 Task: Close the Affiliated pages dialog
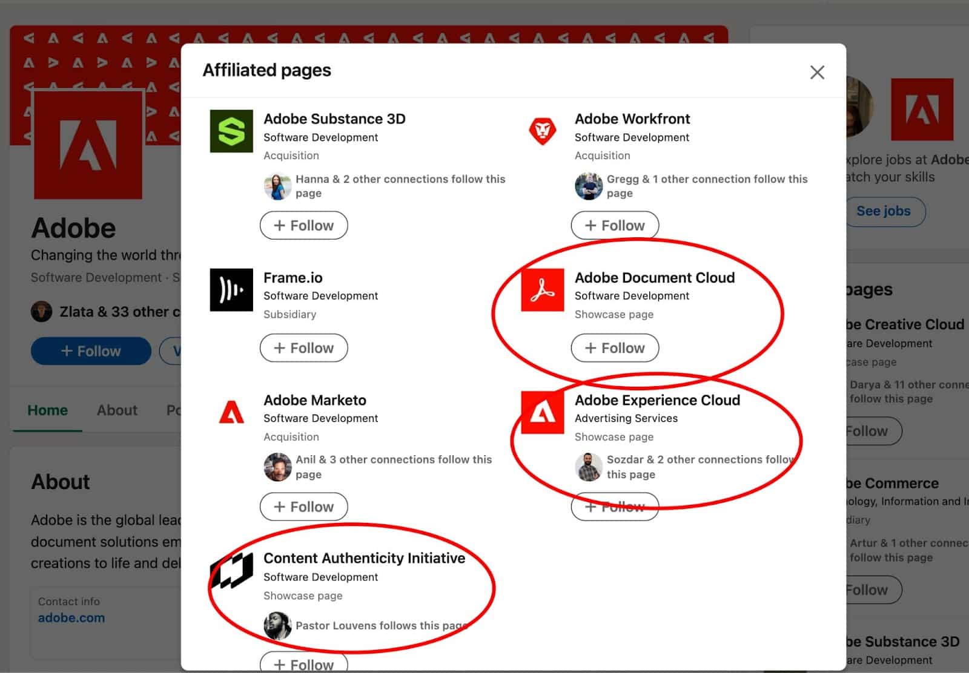click(x=817, y=71)
